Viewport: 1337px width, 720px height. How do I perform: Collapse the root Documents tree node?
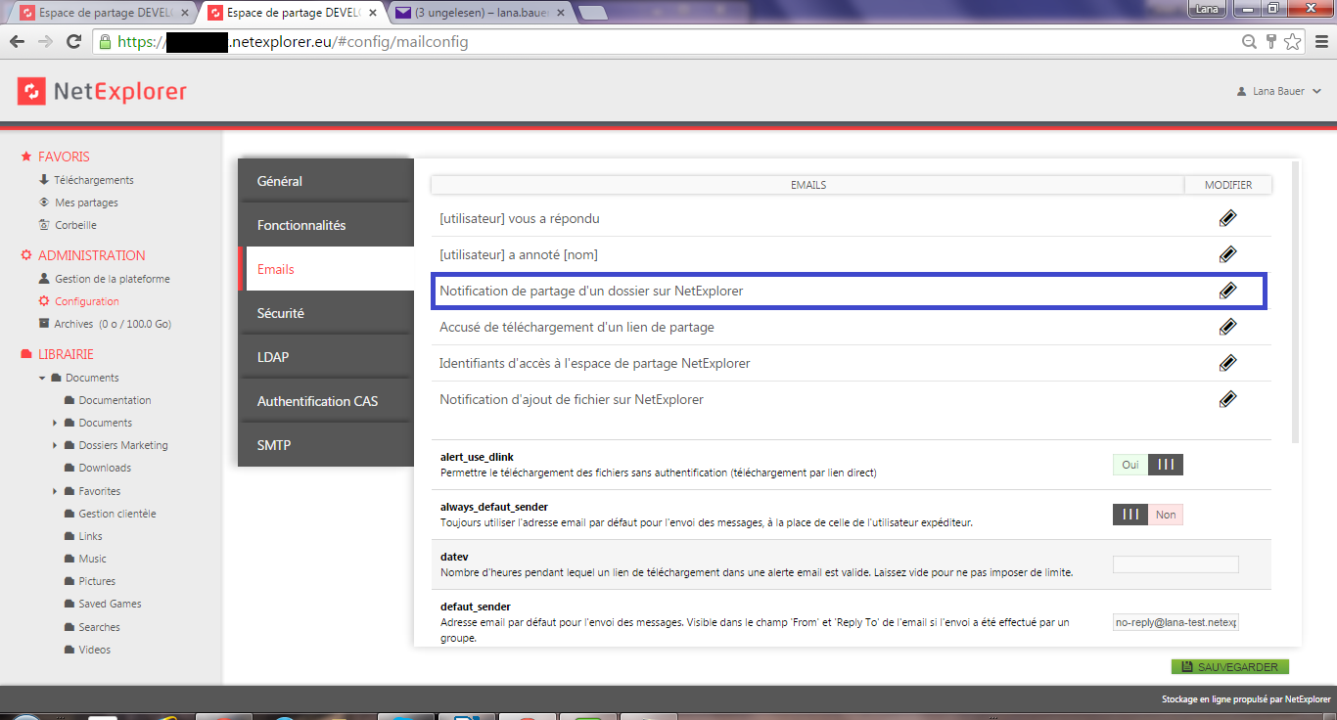[x=42, y=378]
